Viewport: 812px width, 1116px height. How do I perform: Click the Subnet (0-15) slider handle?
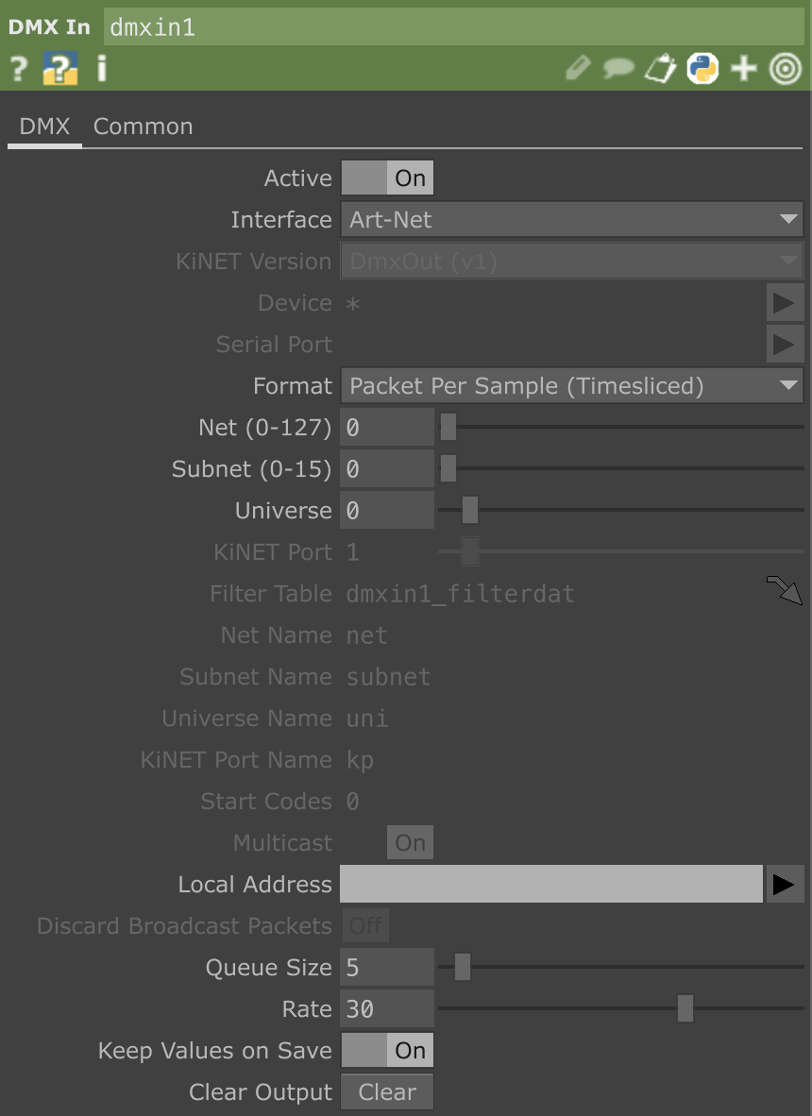[448, 468]
